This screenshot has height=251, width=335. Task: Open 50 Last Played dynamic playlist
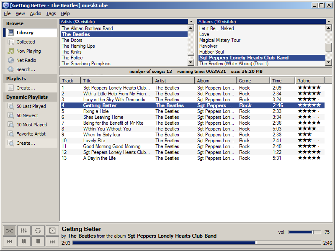pos(31,106)
